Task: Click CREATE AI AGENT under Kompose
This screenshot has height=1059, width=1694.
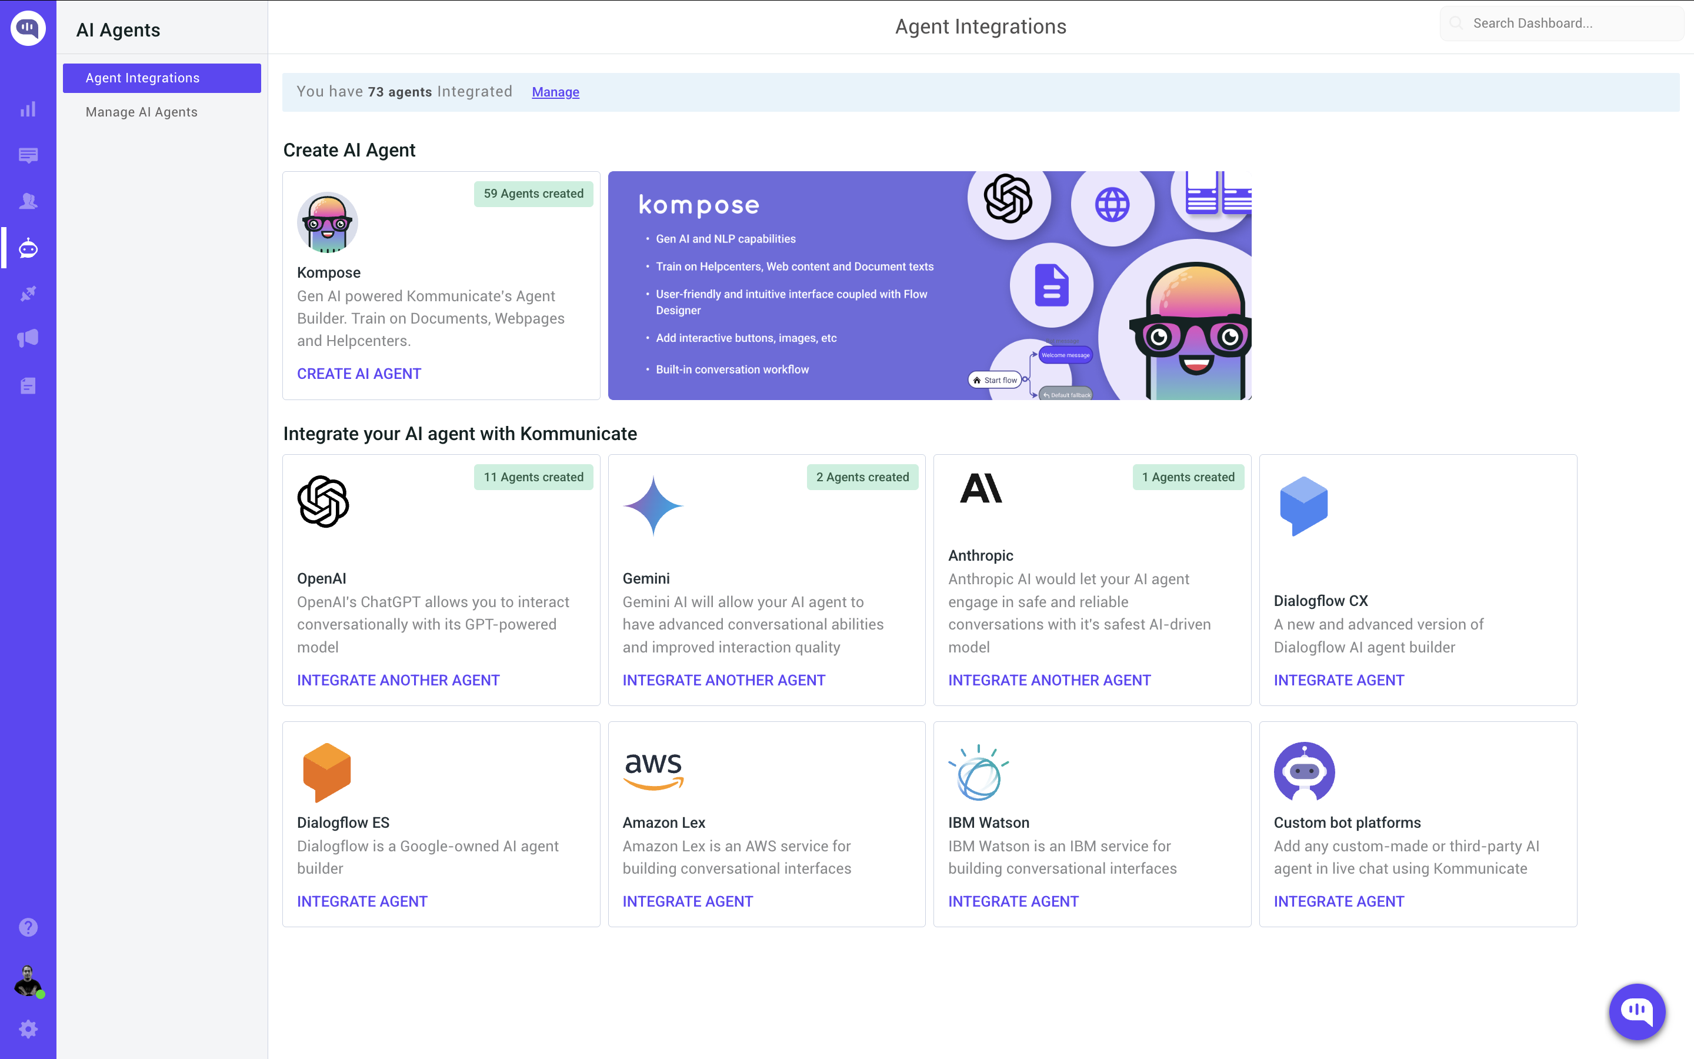Action: (x=359, y=374)
